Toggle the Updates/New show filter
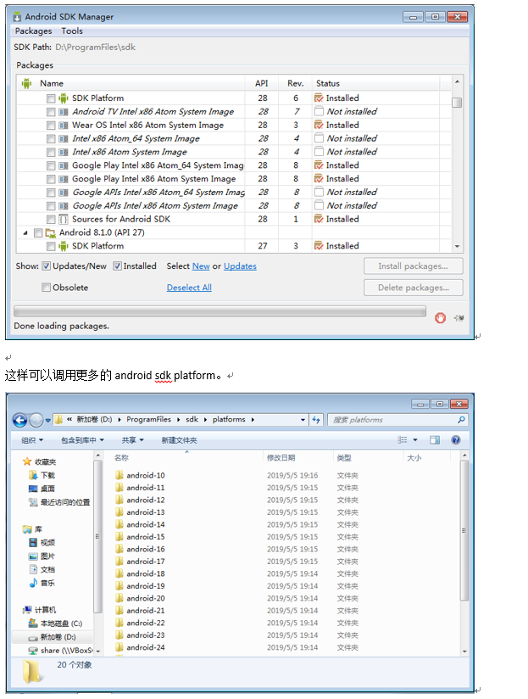Screen dimensions: 528x699 click(x=47, y=266)
